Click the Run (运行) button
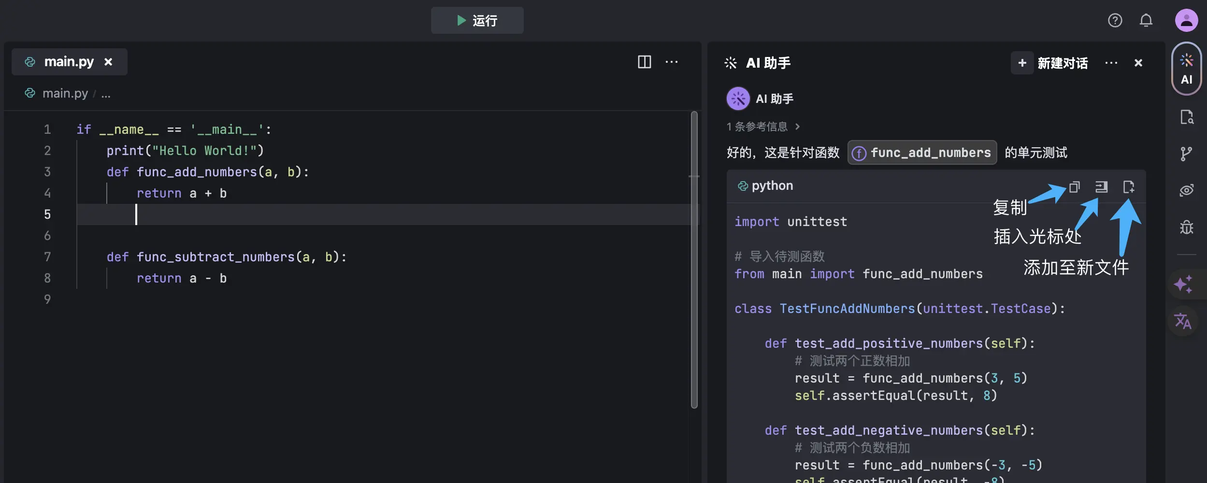 477,20
